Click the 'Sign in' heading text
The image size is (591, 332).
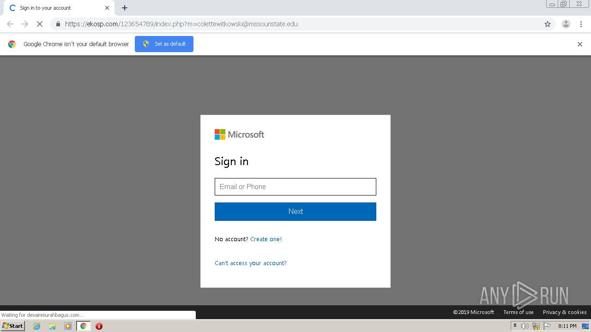click(x=231, y=161)
